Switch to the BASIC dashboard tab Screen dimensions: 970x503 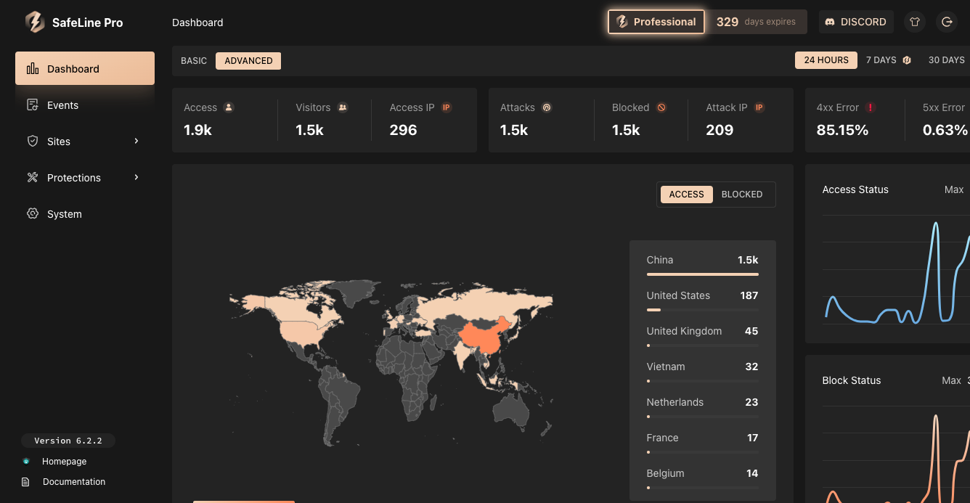point(194,61)
